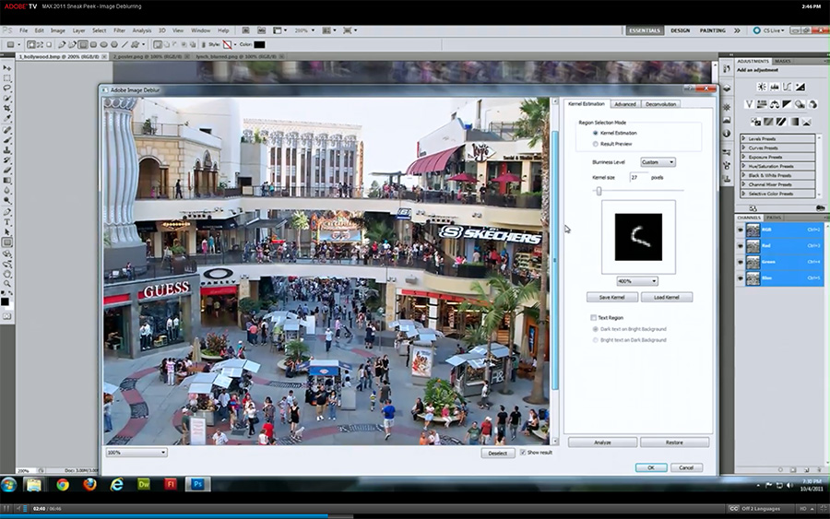The width and height of the screenshot is (830, 519).
Task: Click the Load Kernel button
Action: 667,298
